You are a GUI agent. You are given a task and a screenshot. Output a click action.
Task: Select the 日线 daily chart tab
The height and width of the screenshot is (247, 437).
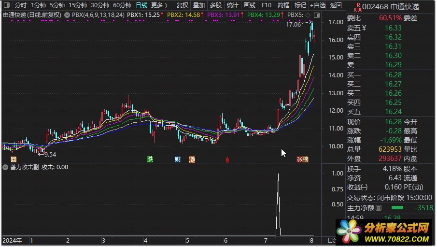pos(141,5)
